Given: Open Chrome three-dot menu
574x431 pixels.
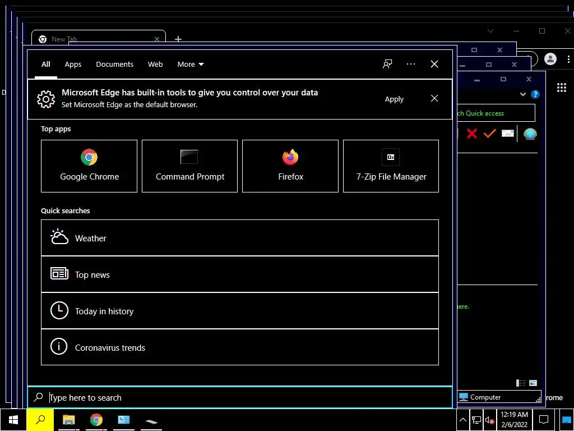Looking at the screenshot, I should (x=568, y=59).
